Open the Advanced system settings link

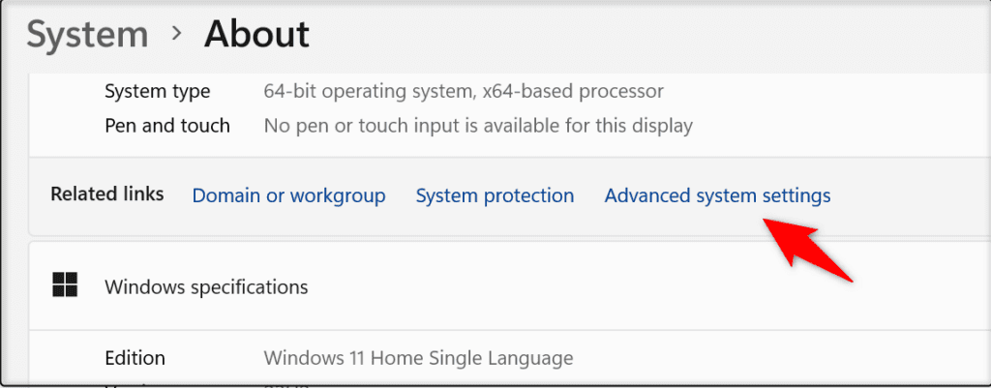[x=717, y=195]
